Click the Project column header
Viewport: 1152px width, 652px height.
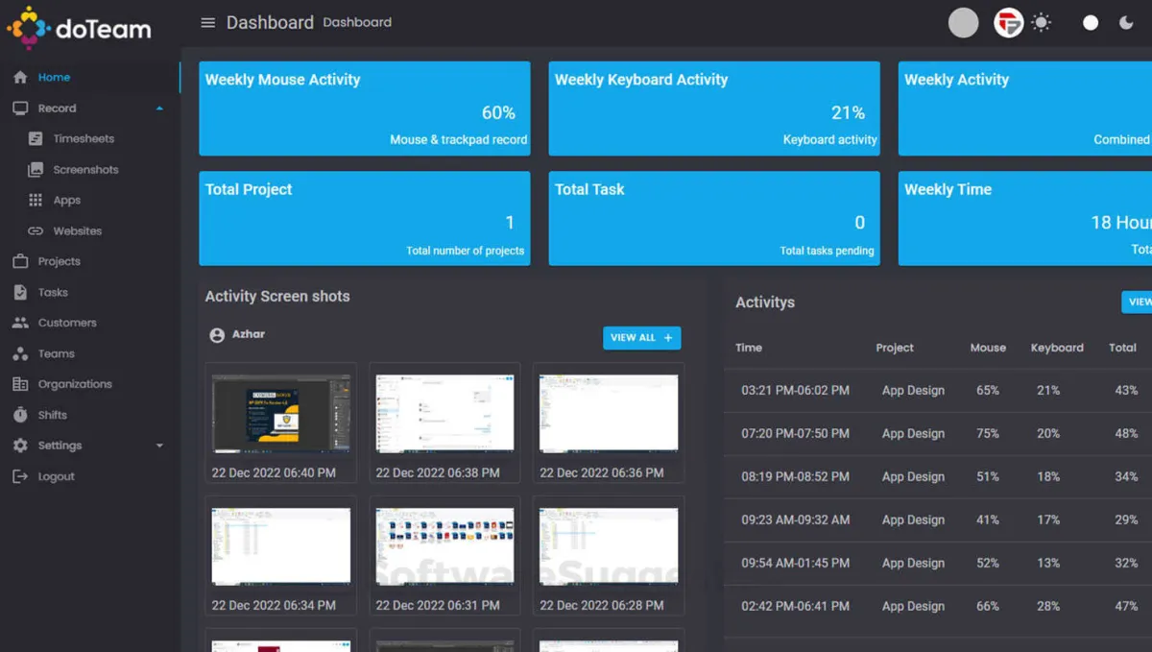point(895,348)
